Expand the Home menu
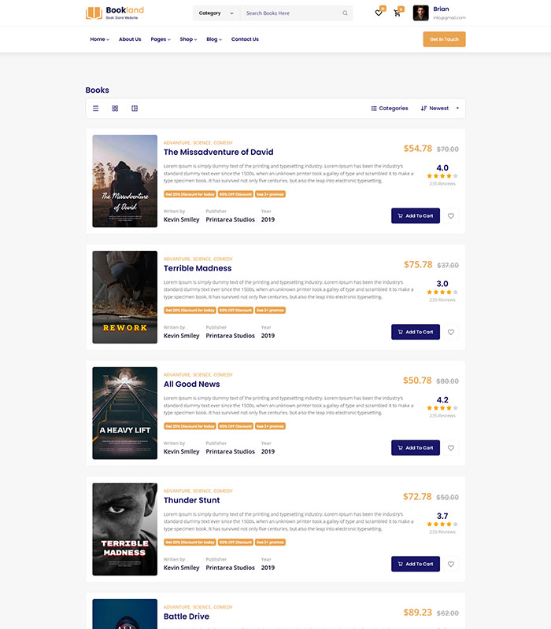This screenshot has width=551, height=629. click(100, 39)
